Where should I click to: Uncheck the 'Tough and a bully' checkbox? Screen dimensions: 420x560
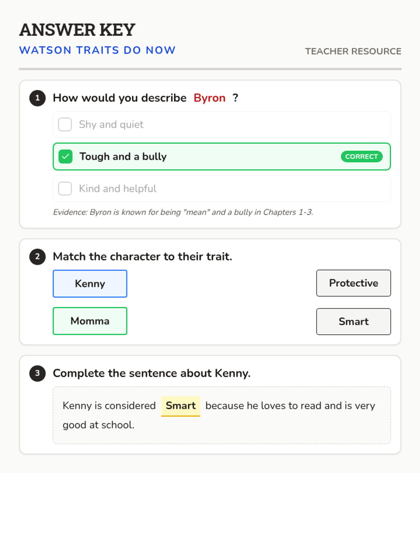click(65, 156)
